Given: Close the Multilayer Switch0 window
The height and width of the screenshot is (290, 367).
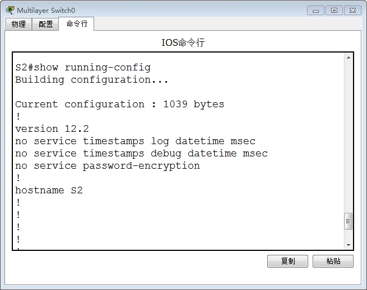Looking at the screenshot, I should 352,10.
